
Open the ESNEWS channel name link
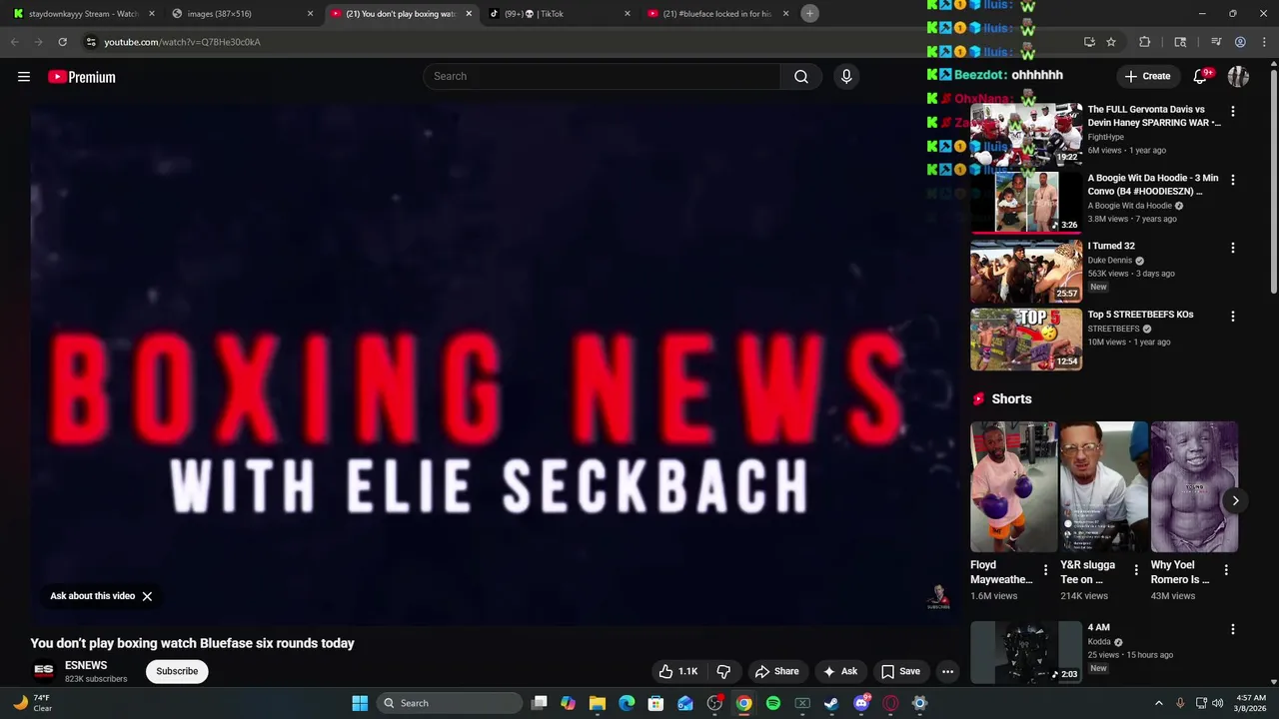[86, 665]
